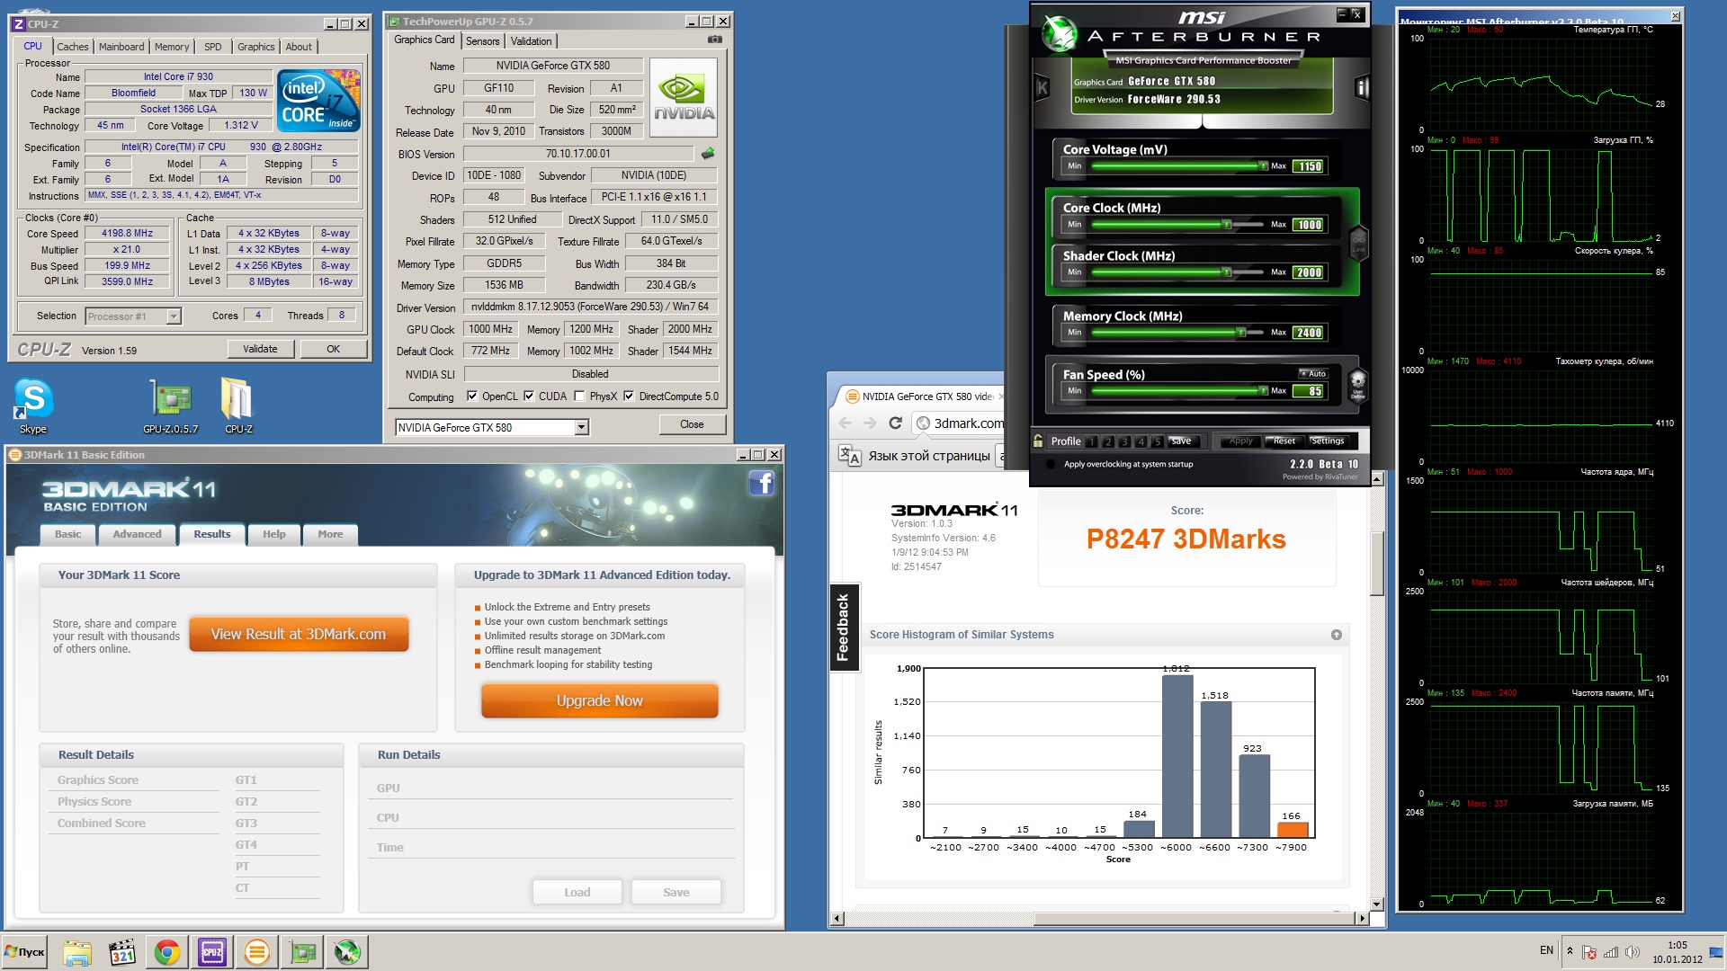Open Sensors tab in GPU-Z
Screen dimensions: 1727x971
pos(483,41)
